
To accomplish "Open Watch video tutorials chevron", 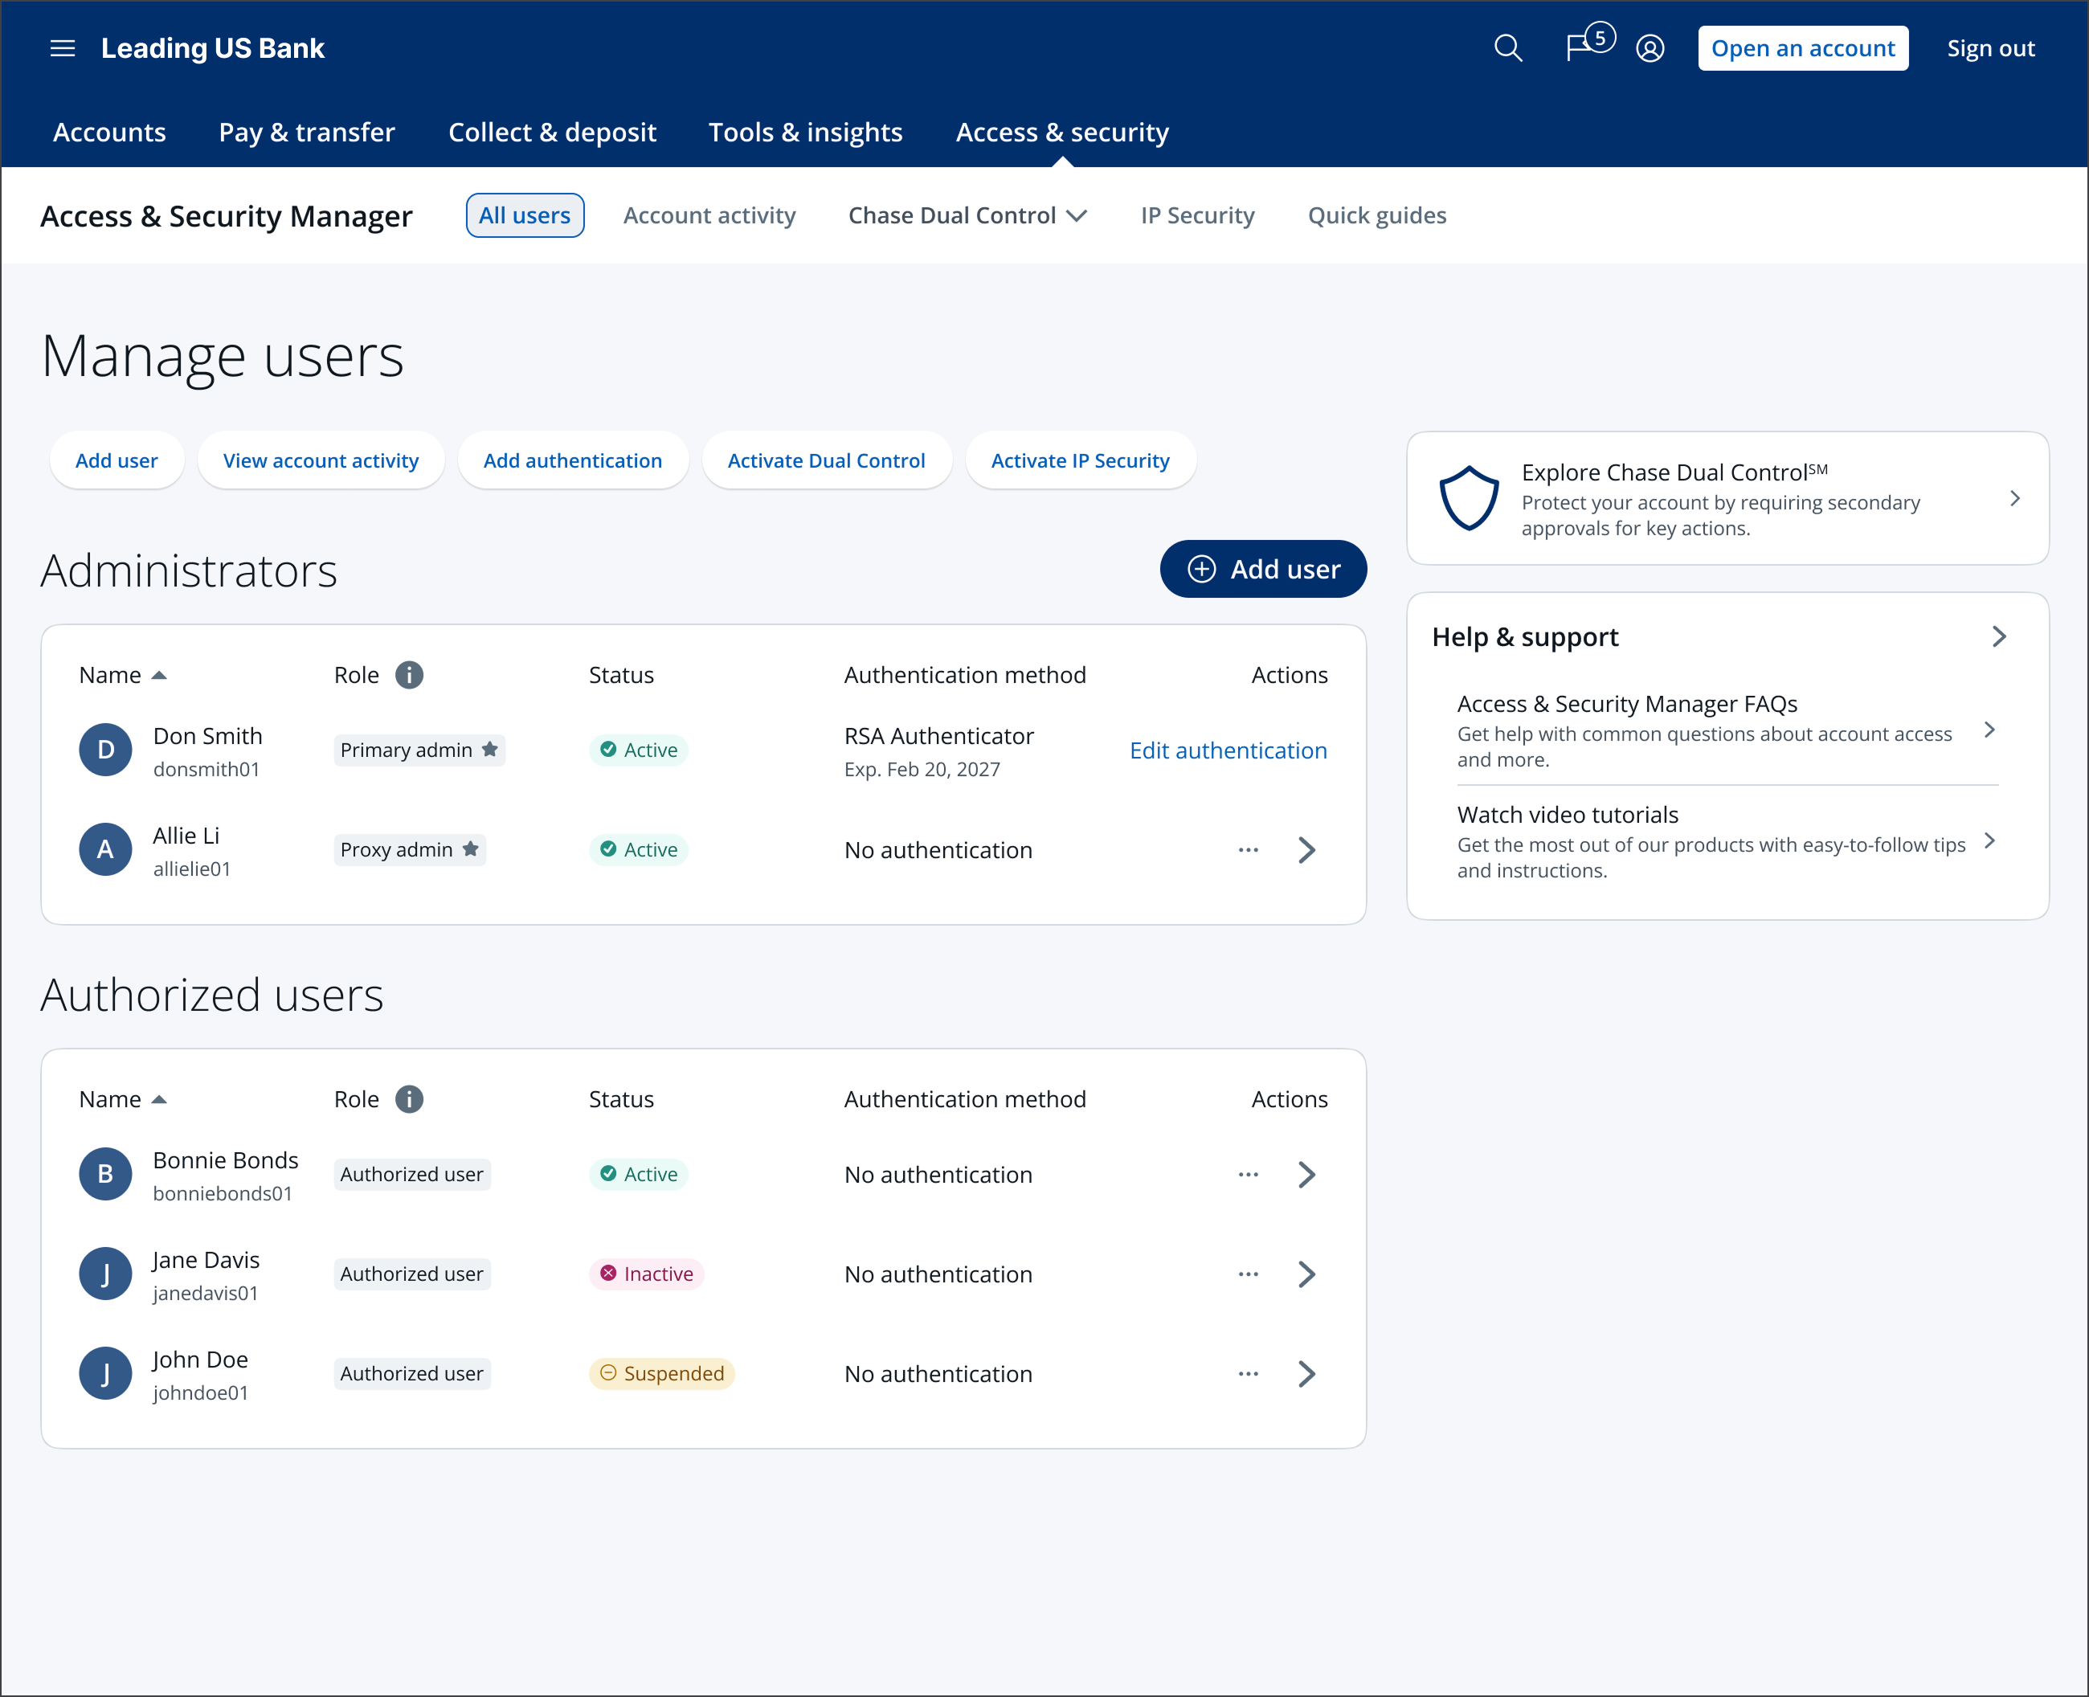I will tap(1989, 840).
